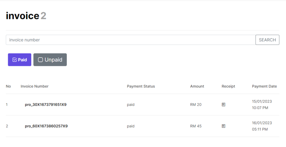
Task: Open receipt icon for invoice pro_30X1673791651X9
Action: coord(223,105)
